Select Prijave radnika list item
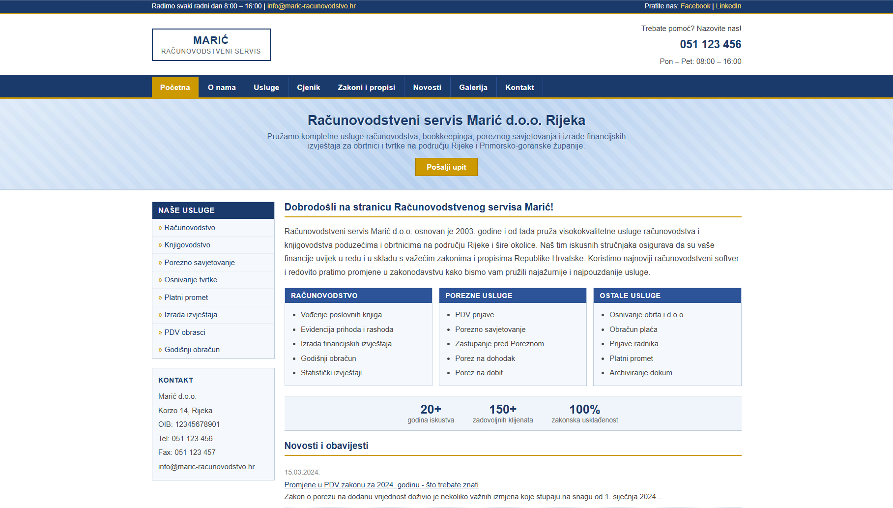This screenshot has width=893, height=508. [634, 344]
